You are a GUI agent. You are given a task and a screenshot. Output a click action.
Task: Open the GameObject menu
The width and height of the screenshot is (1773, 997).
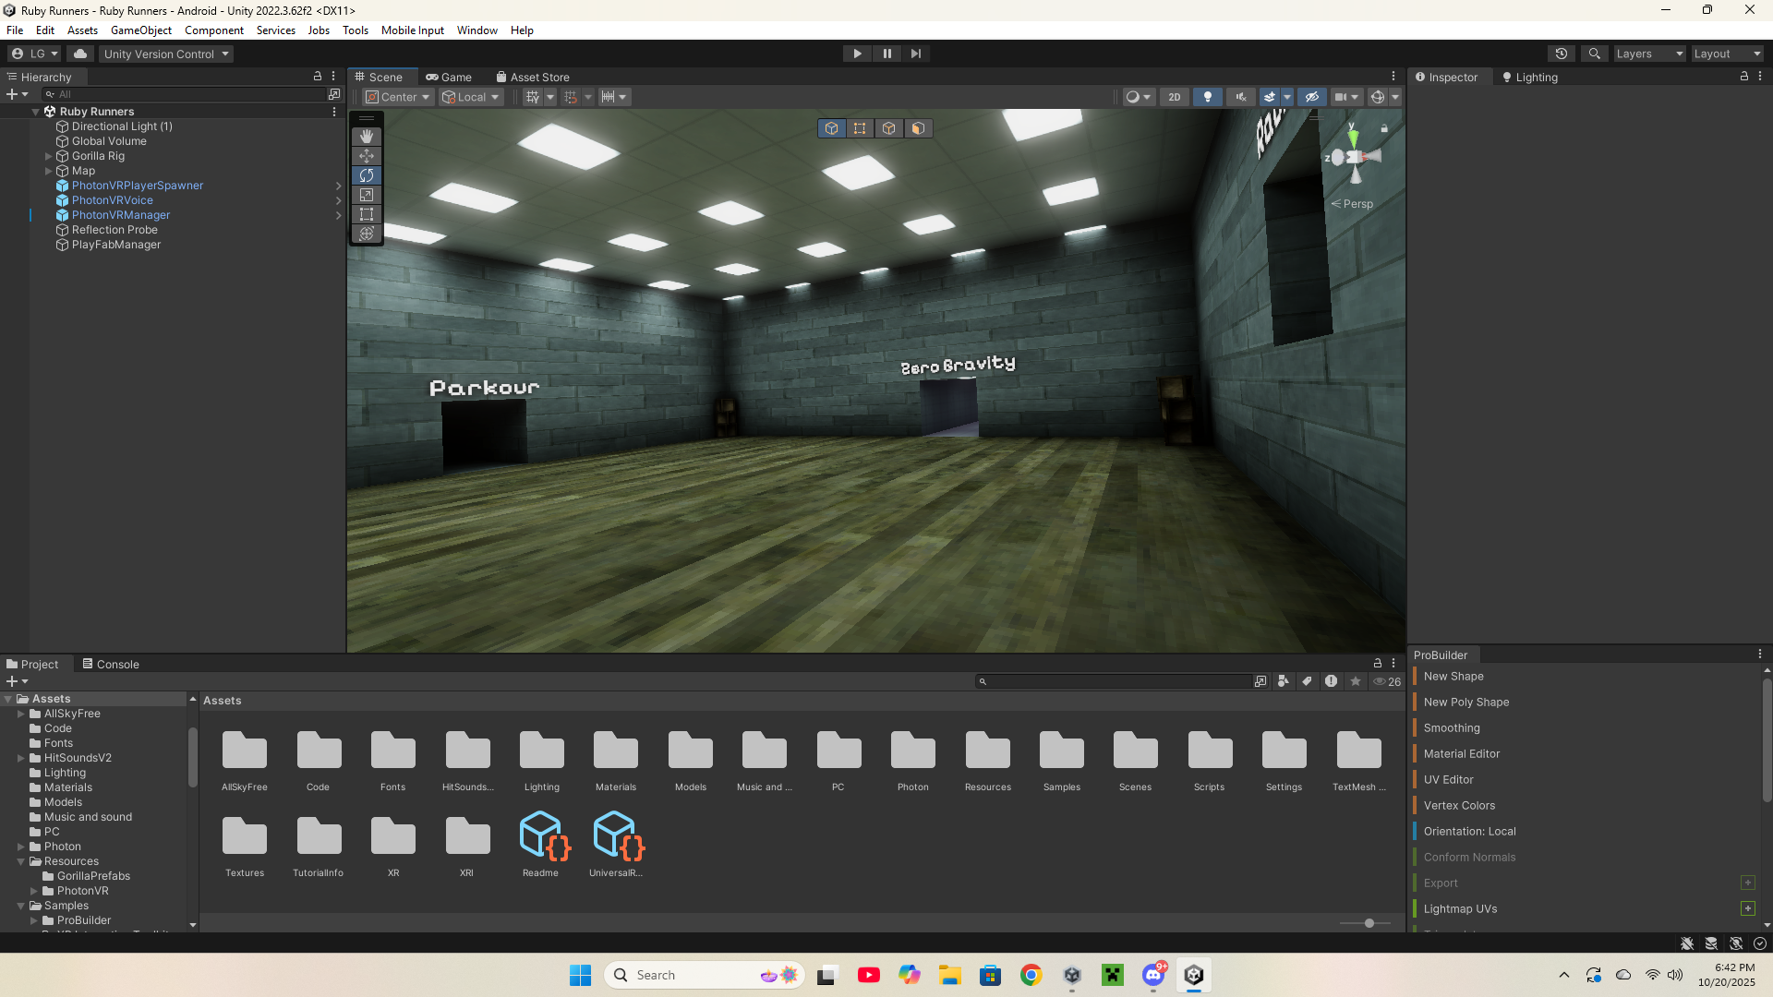pos(140,30)
